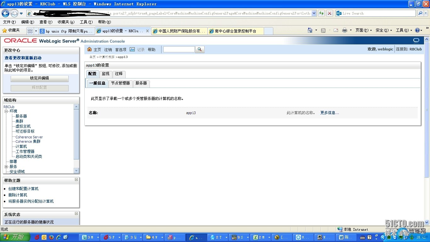Collapse the 帮助主题 panel
The width and height of the screenshot is (430, 242).
(76, 180)
